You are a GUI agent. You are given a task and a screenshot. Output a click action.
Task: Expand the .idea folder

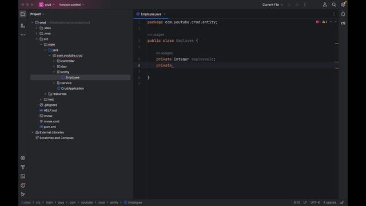(x=37, y=28)
